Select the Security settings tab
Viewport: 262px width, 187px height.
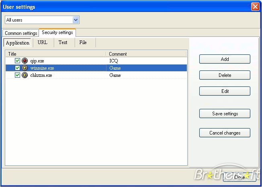57,32
